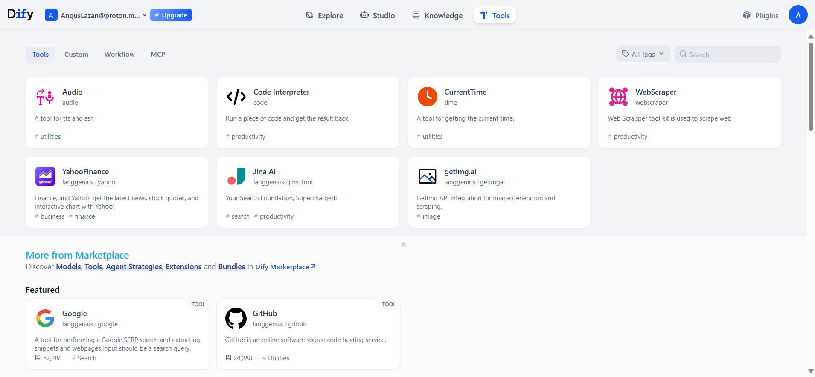Open the Plugins page
This screenshot has width=815, height=377.
[x=760, y=15]
